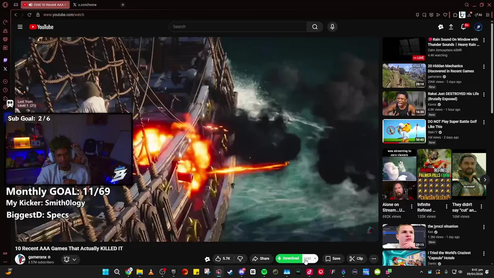Open the YouTube hamburger guide menu
This screenshot has height=278, width=494.
(x=20, y=27)
